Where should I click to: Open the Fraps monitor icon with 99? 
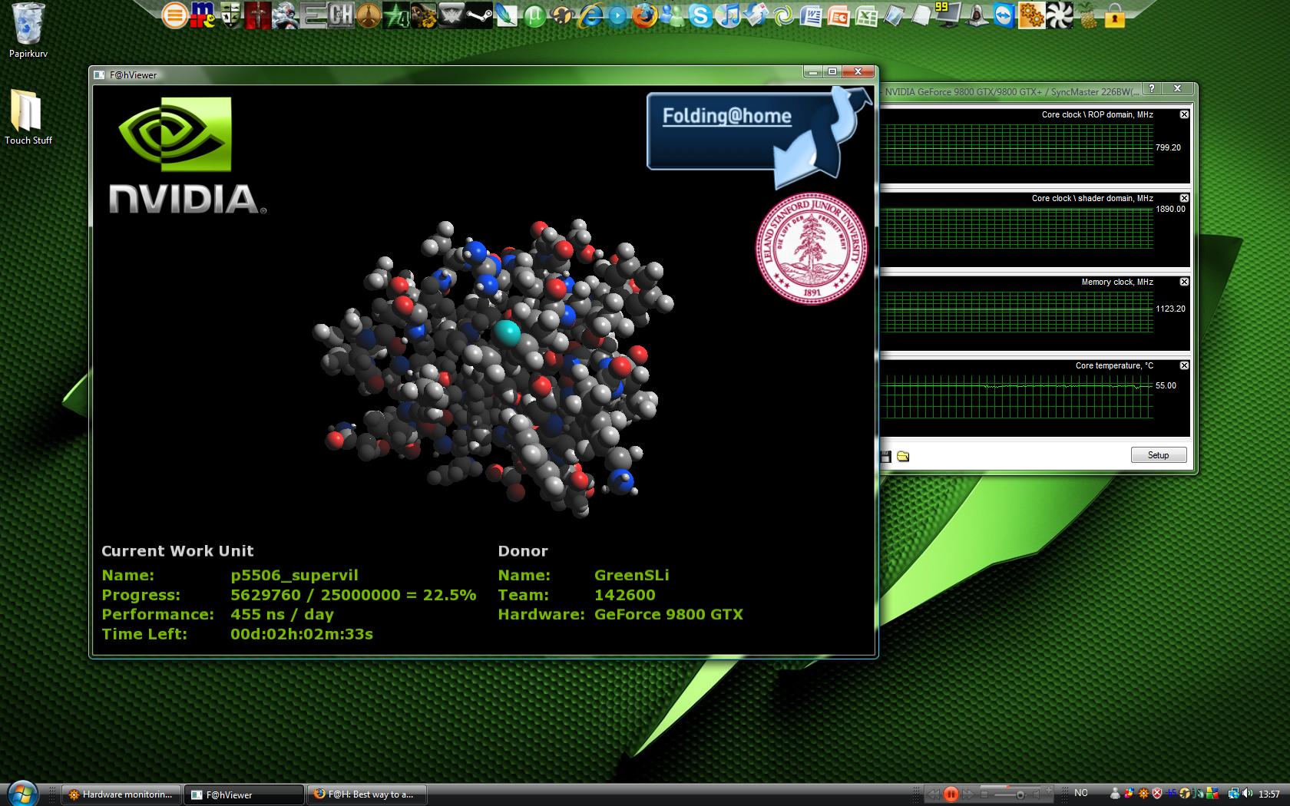949,15
